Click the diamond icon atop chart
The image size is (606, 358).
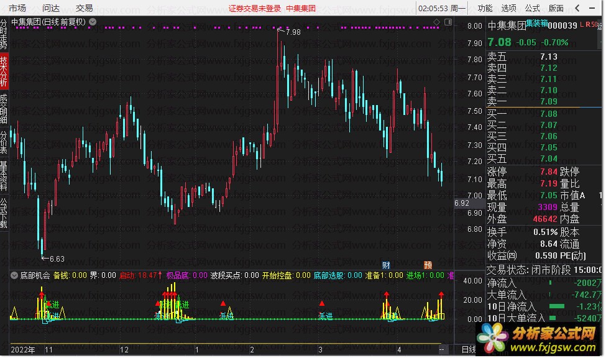point(436,22)
